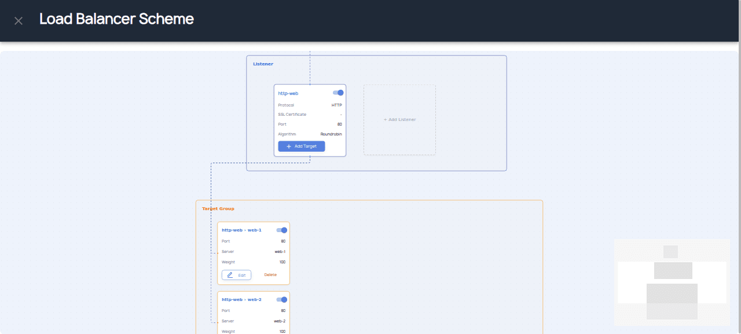Image resolution: width=741 pixels, height=334 pixels.
Task: Click the Algorithm value Roundrobin
Action: coord(331,134)
